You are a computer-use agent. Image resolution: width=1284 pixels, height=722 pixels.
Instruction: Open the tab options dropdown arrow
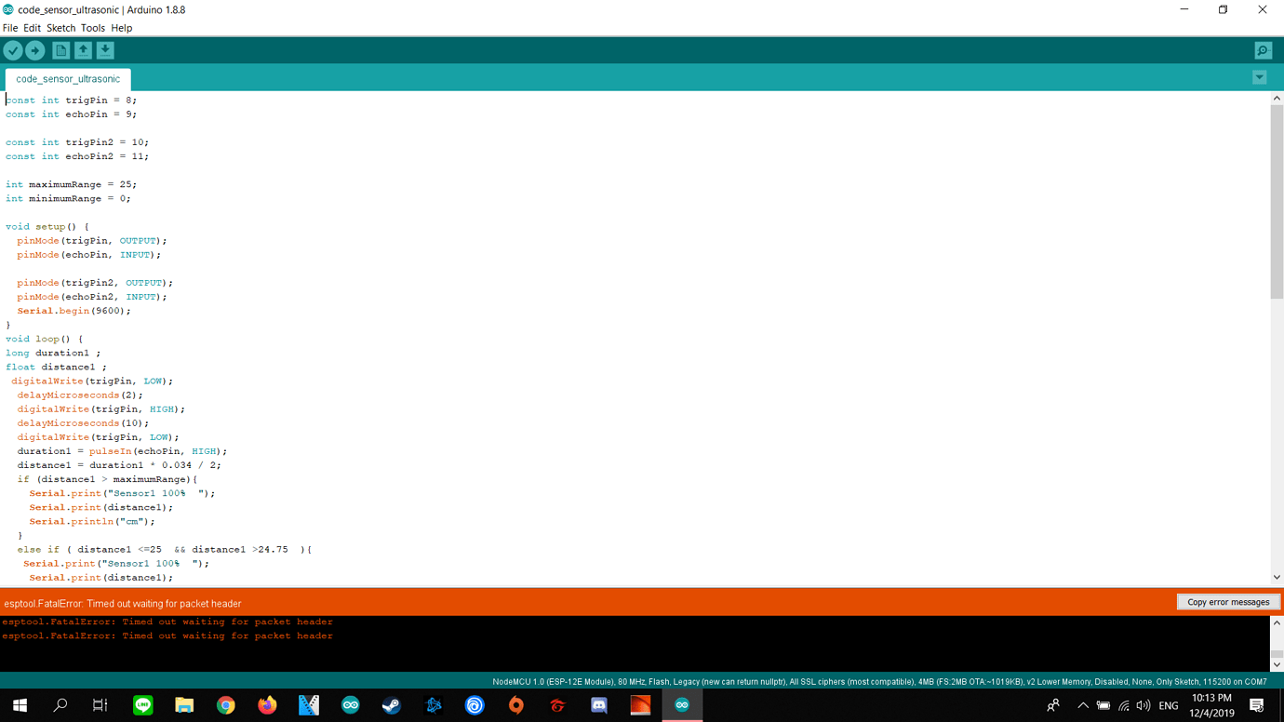(1259, 78)
